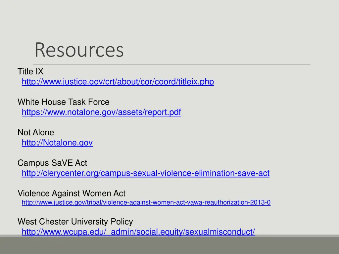Image resolution: width=339 pixels, height=254 pixels.
Task: Click the horizontal divider under the title
Action: (x=172, y=64)
